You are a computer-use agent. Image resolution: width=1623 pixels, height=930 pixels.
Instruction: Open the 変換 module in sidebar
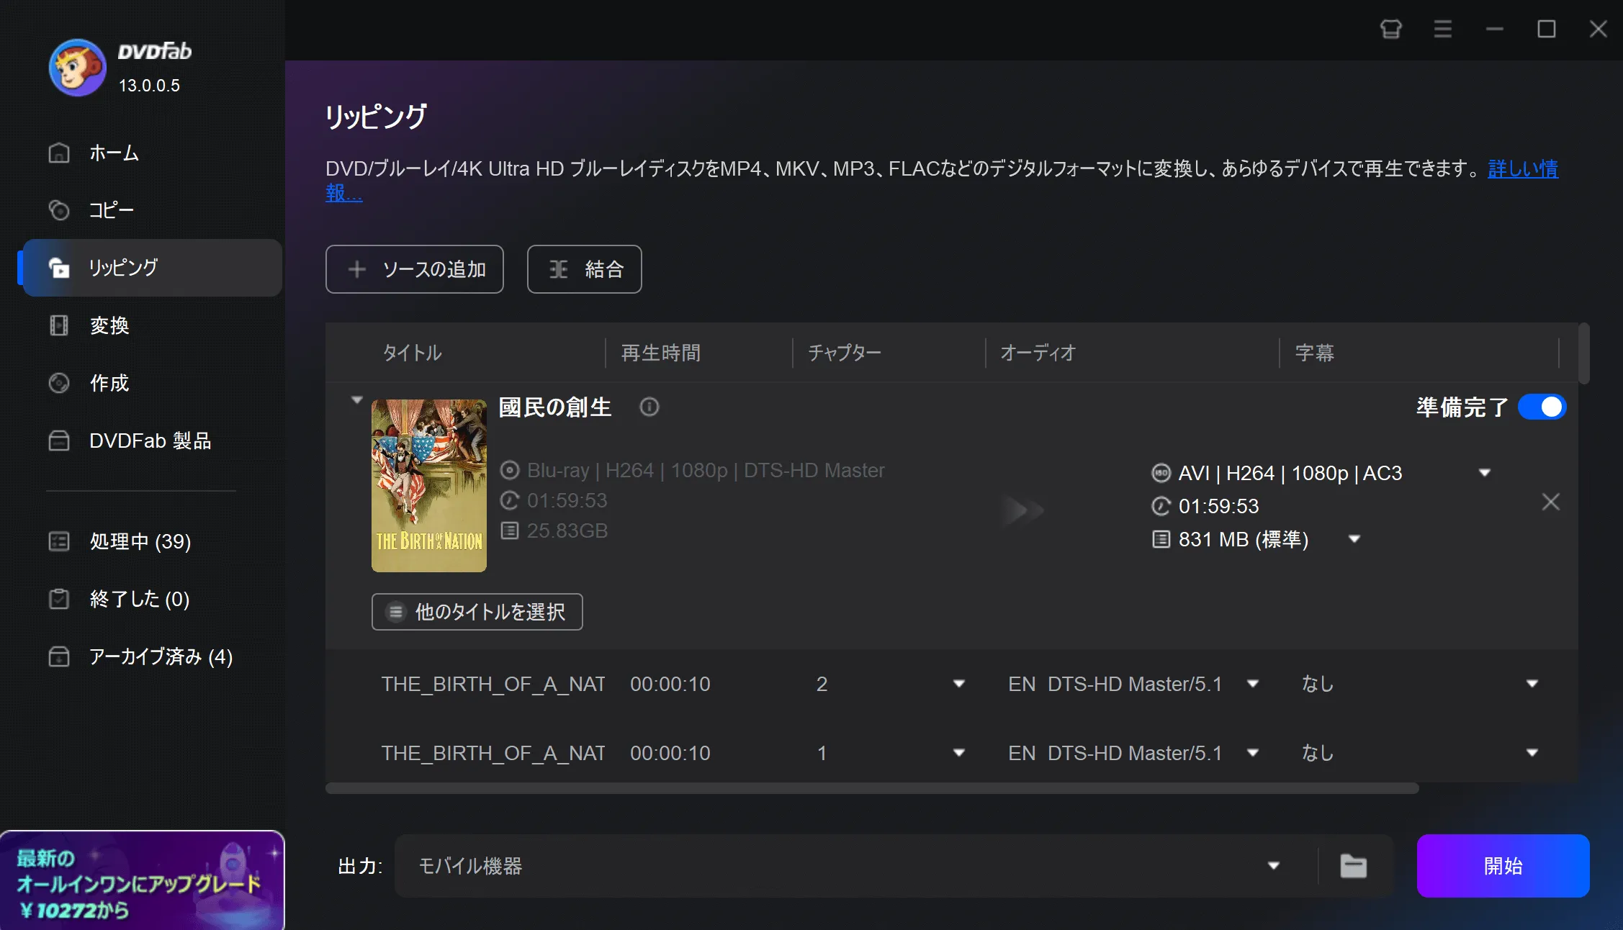[x=109, y=325]
